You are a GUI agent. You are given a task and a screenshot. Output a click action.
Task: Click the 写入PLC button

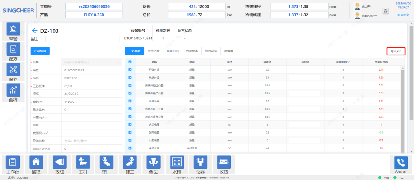click(396, 51)
